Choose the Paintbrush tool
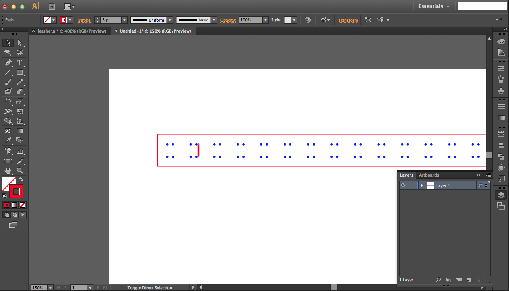 tap(8, 82)
